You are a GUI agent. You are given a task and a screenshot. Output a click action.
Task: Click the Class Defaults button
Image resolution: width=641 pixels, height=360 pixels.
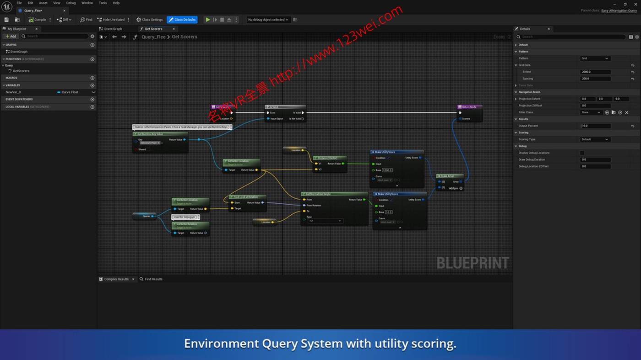(182, 20)
